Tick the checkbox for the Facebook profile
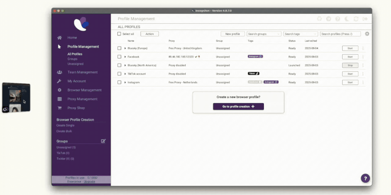 pos(120,57)
